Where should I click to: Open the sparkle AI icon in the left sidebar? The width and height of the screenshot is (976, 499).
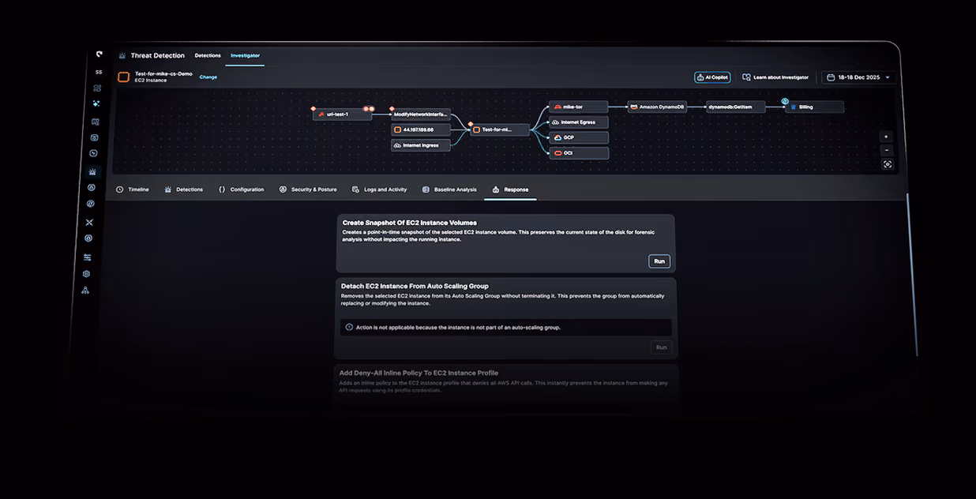pos(96,103)
